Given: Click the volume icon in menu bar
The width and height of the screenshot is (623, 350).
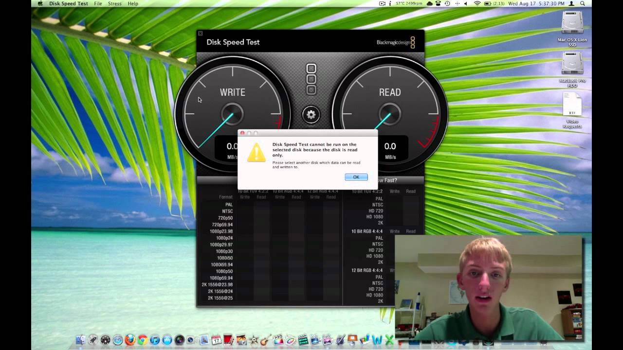Looking at the screenshot, I should click(466, 3).
